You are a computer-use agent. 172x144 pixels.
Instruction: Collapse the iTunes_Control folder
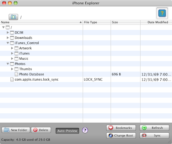[8, 43]
